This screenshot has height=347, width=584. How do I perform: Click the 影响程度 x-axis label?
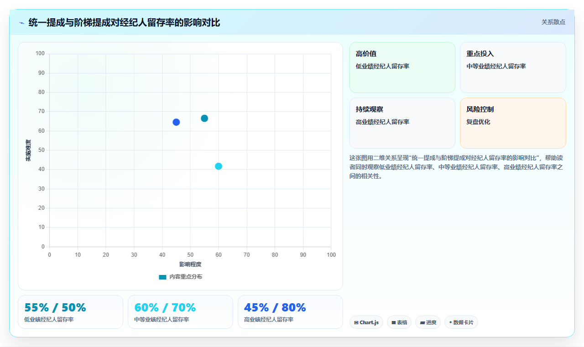coord(190,264)
